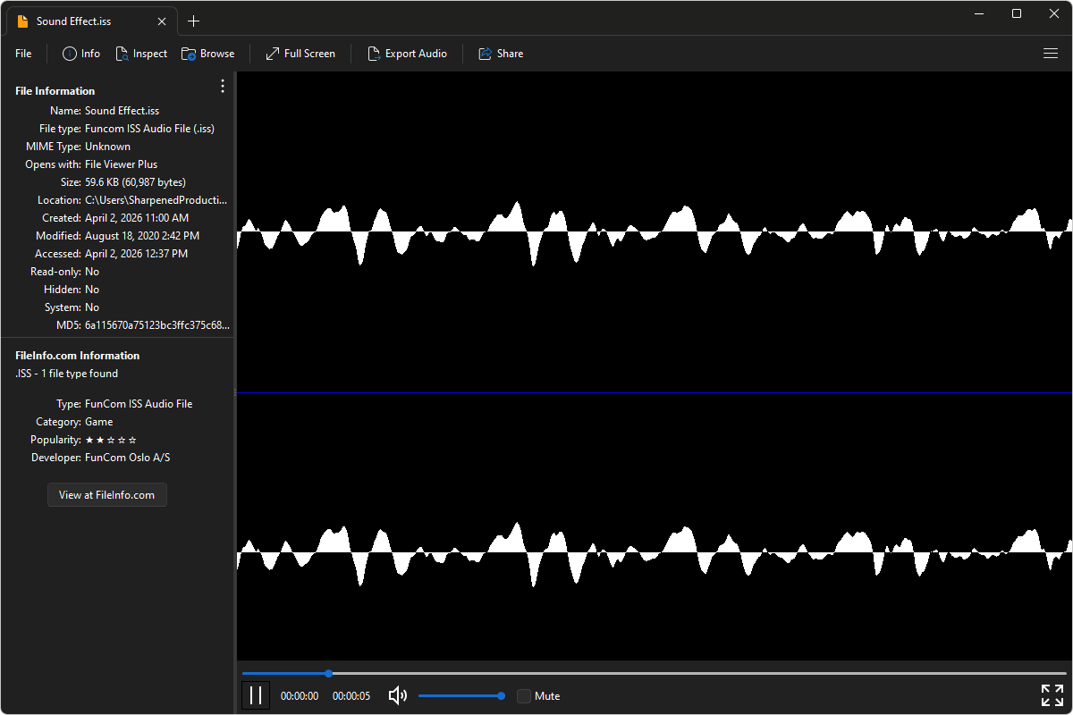Share the Sound Effect file
Image resolution: width=1073 pixels, height=715 pixels.
(500, 53)
